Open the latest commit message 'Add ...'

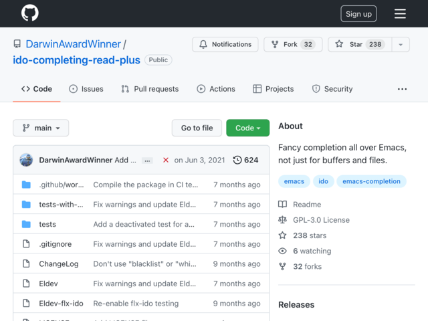point(125,160)
